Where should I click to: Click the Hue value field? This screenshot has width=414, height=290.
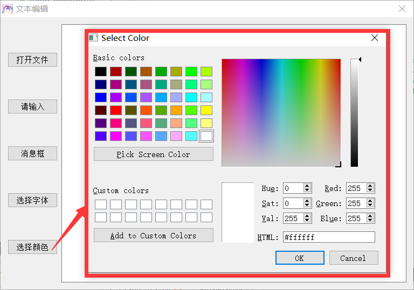click(293, 188)
